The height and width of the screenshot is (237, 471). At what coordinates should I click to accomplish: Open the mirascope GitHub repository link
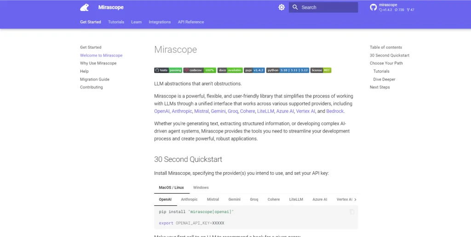point(392,7)
